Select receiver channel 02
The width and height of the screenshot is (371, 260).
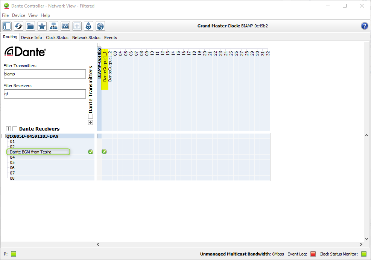click(x=12, y=147)
